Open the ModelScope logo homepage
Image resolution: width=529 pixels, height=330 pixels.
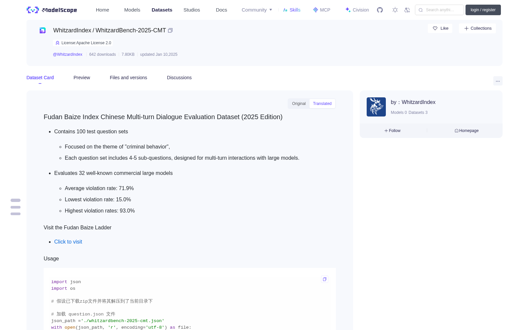click(x=52, y=10)
